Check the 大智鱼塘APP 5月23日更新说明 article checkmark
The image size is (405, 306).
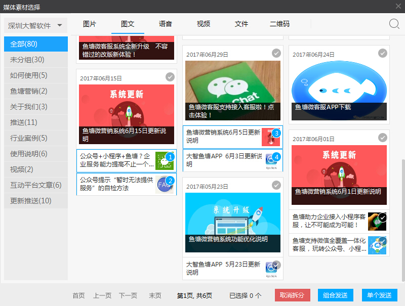(x=276, y=265)
